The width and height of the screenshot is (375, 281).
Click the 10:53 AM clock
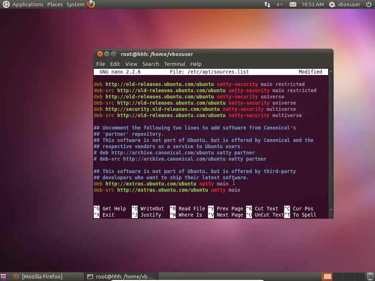click(x=313, y=4)
